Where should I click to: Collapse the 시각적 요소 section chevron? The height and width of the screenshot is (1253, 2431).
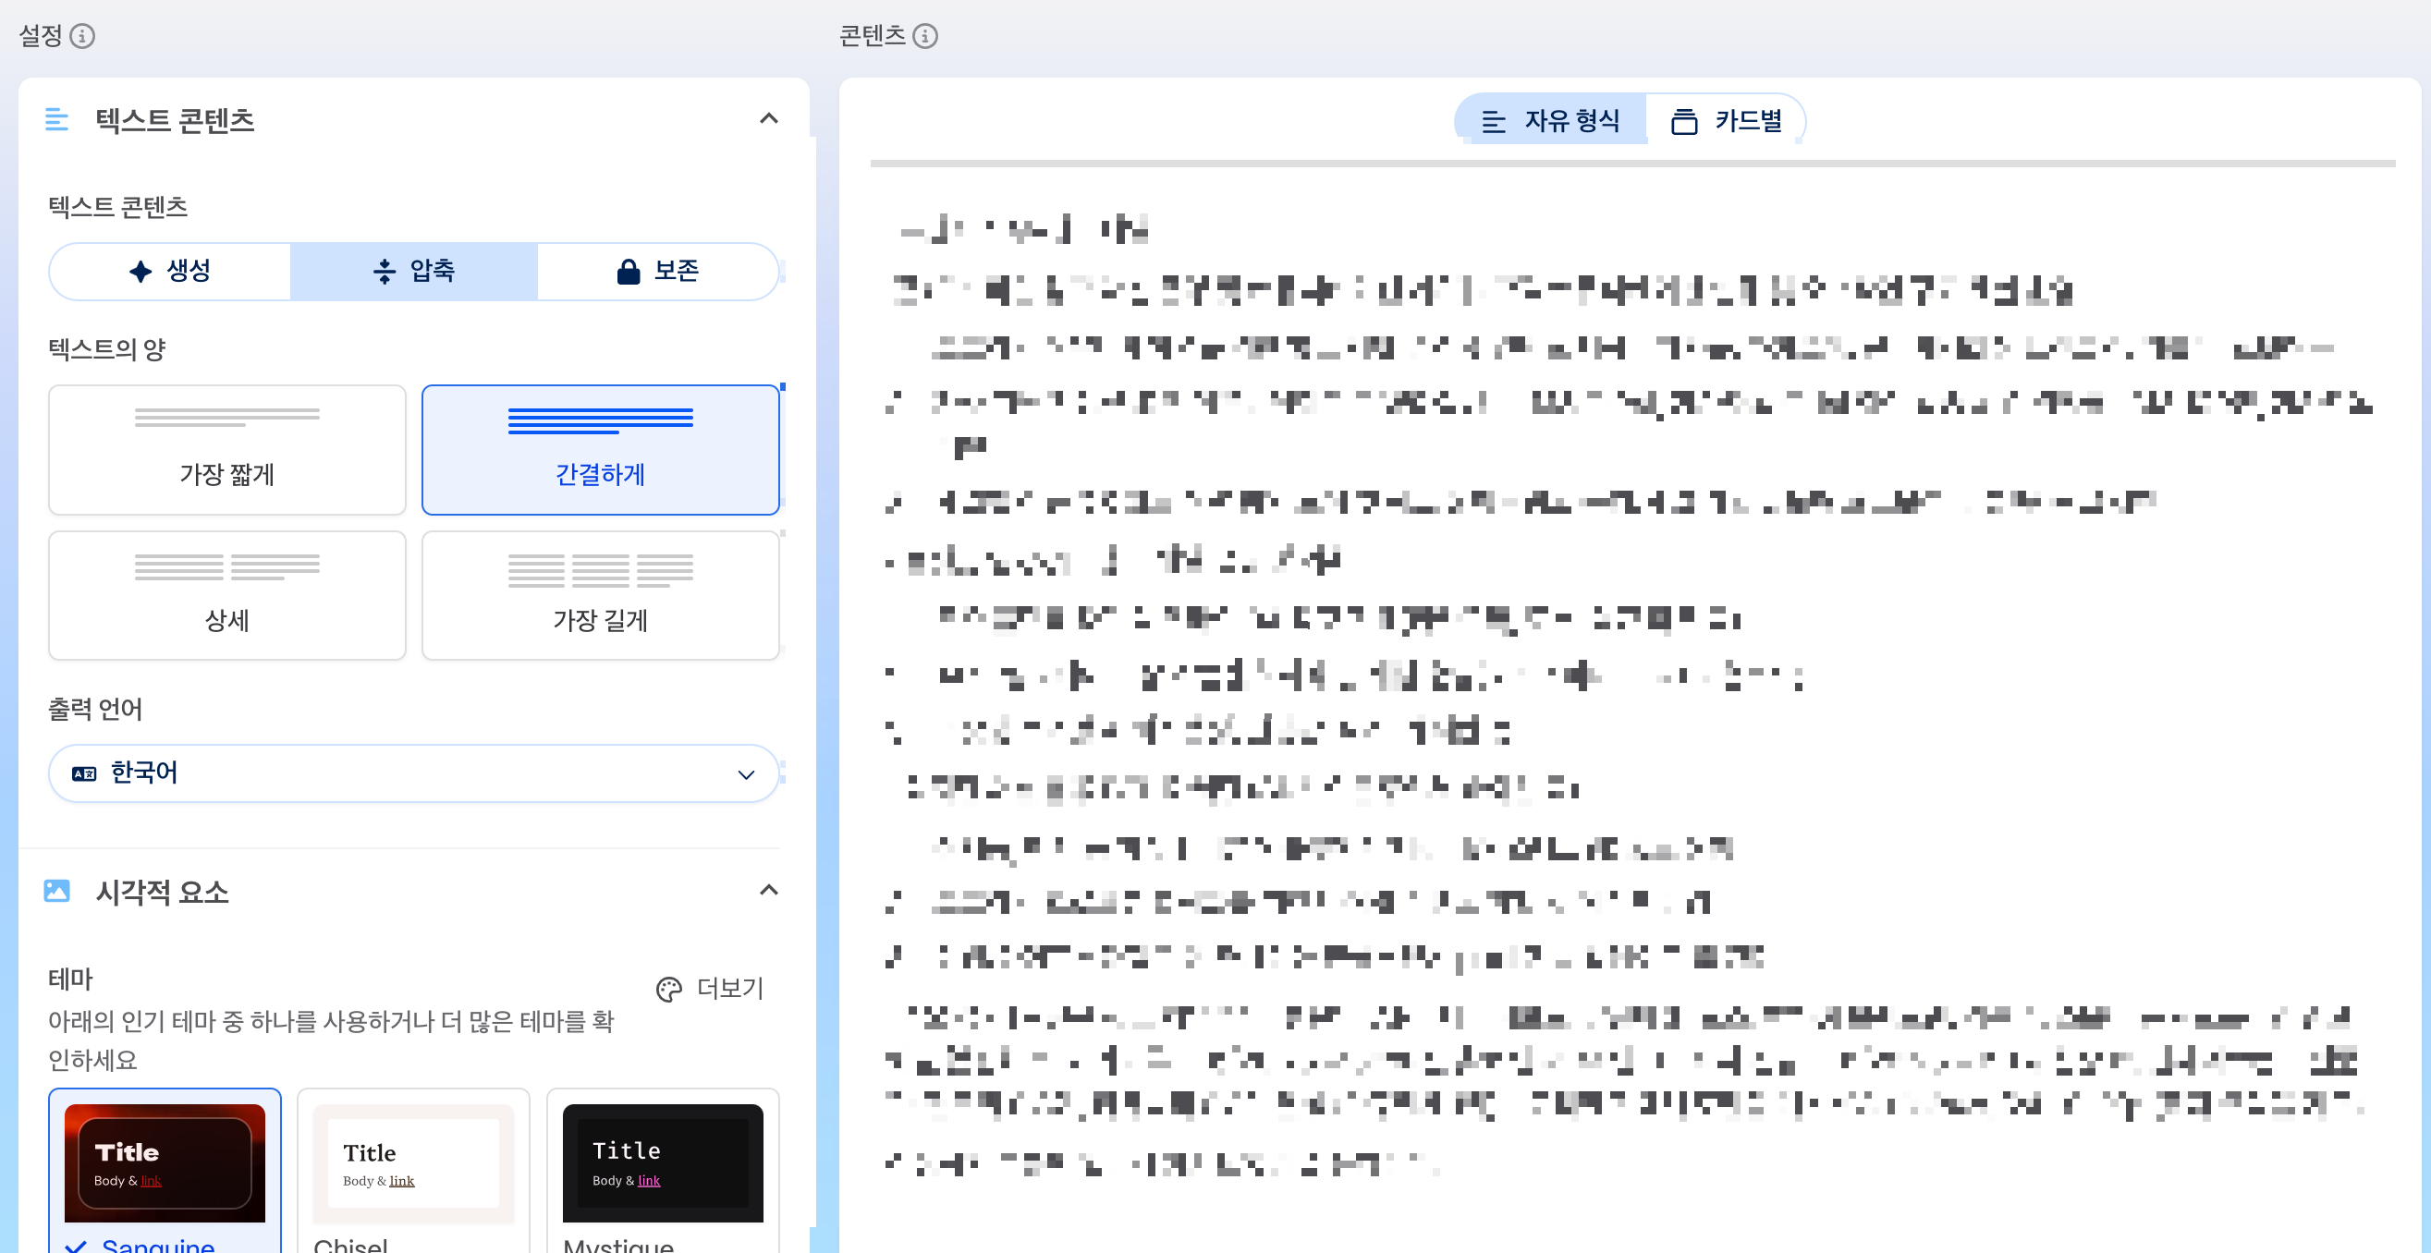tap(768, 891)
